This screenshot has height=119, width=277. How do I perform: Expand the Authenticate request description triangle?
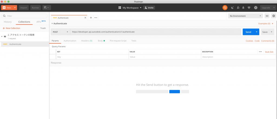pos(52,23)
